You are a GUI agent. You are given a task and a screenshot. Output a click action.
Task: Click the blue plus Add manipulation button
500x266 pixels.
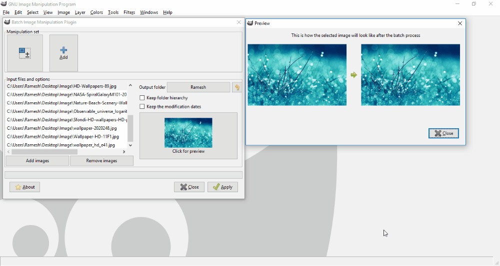point(63,53)
